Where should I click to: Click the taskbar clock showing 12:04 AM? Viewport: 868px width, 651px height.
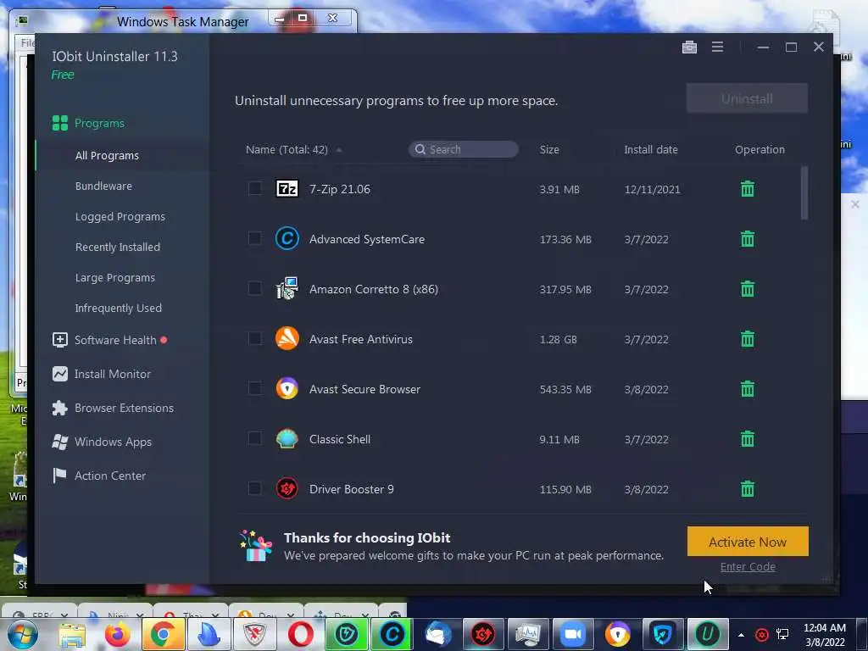click(824, 634)
